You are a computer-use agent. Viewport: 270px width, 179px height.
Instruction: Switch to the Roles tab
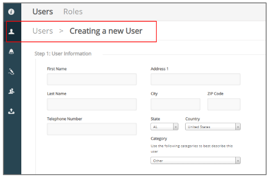pyautogui.click(x=73, y=12)
